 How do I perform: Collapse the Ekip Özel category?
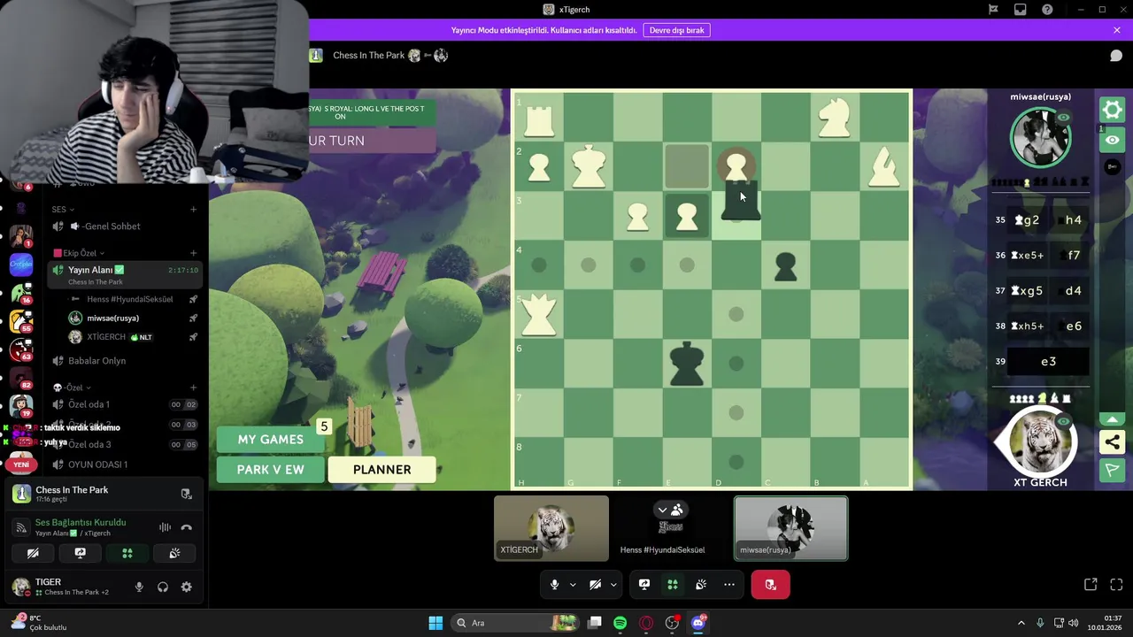tap(79, 253)
